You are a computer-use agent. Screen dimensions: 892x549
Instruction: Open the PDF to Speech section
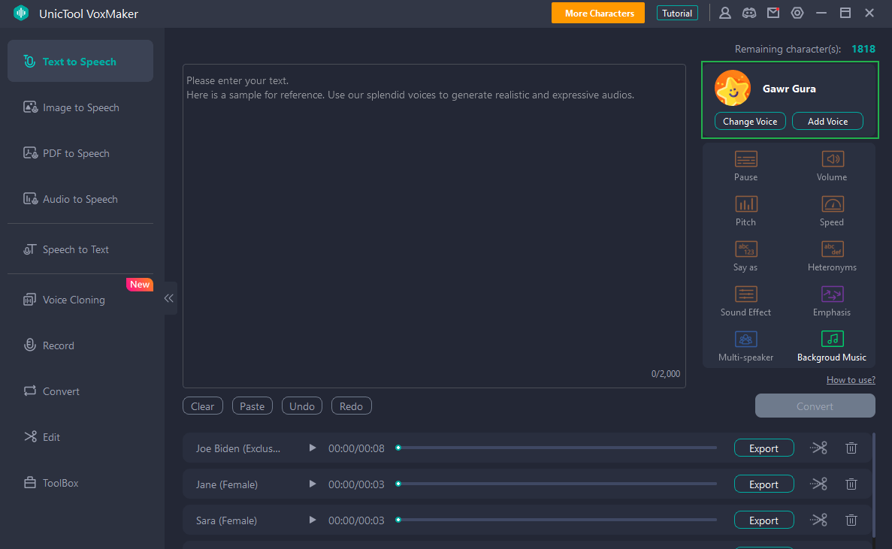pos(75,153)
